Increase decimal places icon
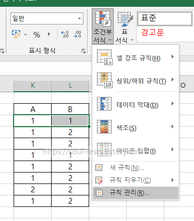This screenshot has width=194, height=221. [65, 34]
